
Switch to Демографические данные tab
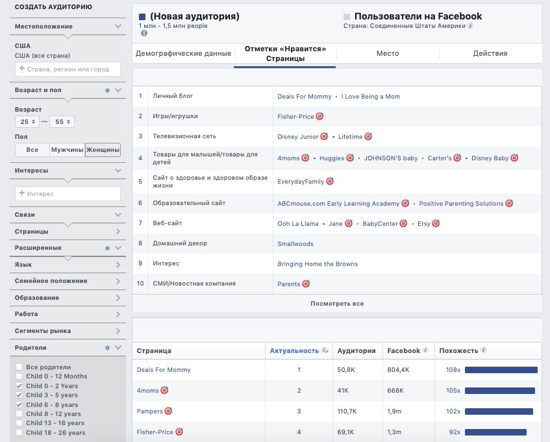tap(183, 53)
